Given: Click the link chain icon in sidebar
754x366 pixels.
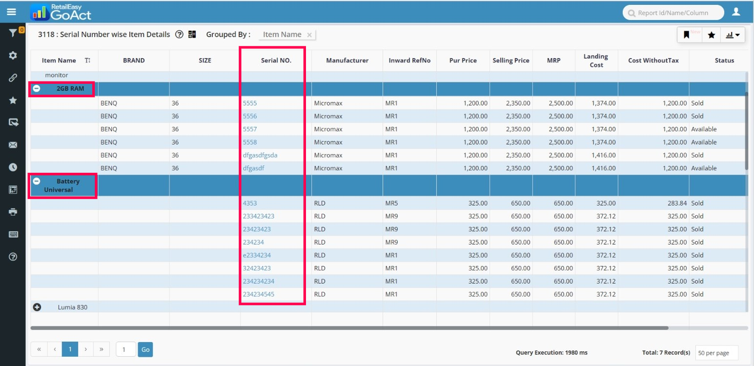Looking at the screenshot, I should coord(13,78).
